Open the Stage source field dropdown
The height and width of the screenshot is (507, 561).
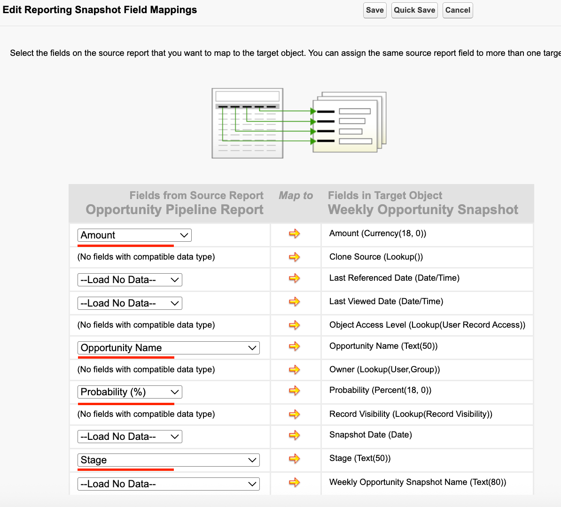[x=168, y=460]
